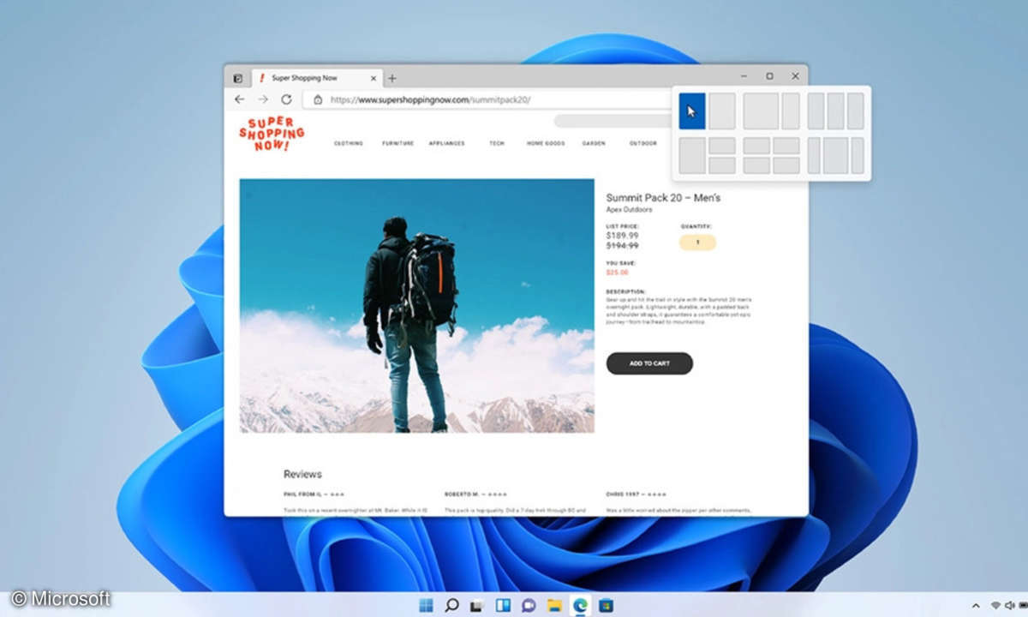Open the Home Goods category

[x=546, y=144]
